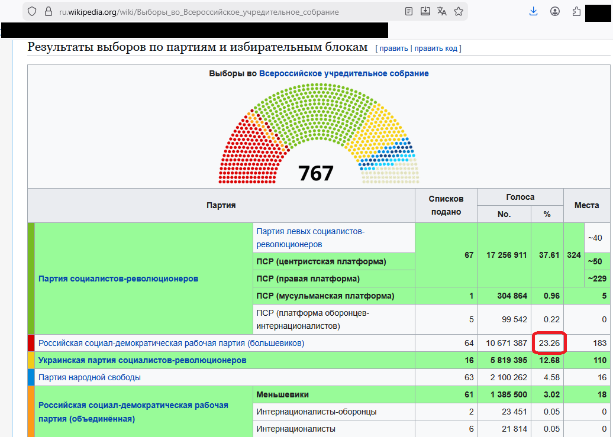The height and width of the screenshot is (437, 613).
Task: Click the blue swatch of Партия народной свободы
Action: tap(31, 378)
